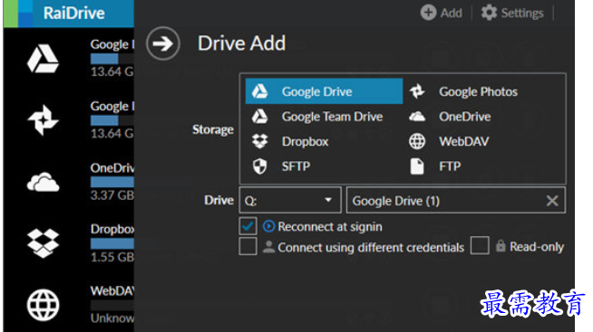
Task: Open the drive letter Q: dropdown
Action: [290, 200]
